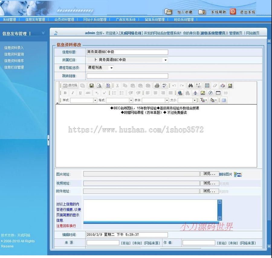The height and width of the screenshot is (258, 272).
Task: Open the 信息发布管理 menu
Action: tap(34, 19)
